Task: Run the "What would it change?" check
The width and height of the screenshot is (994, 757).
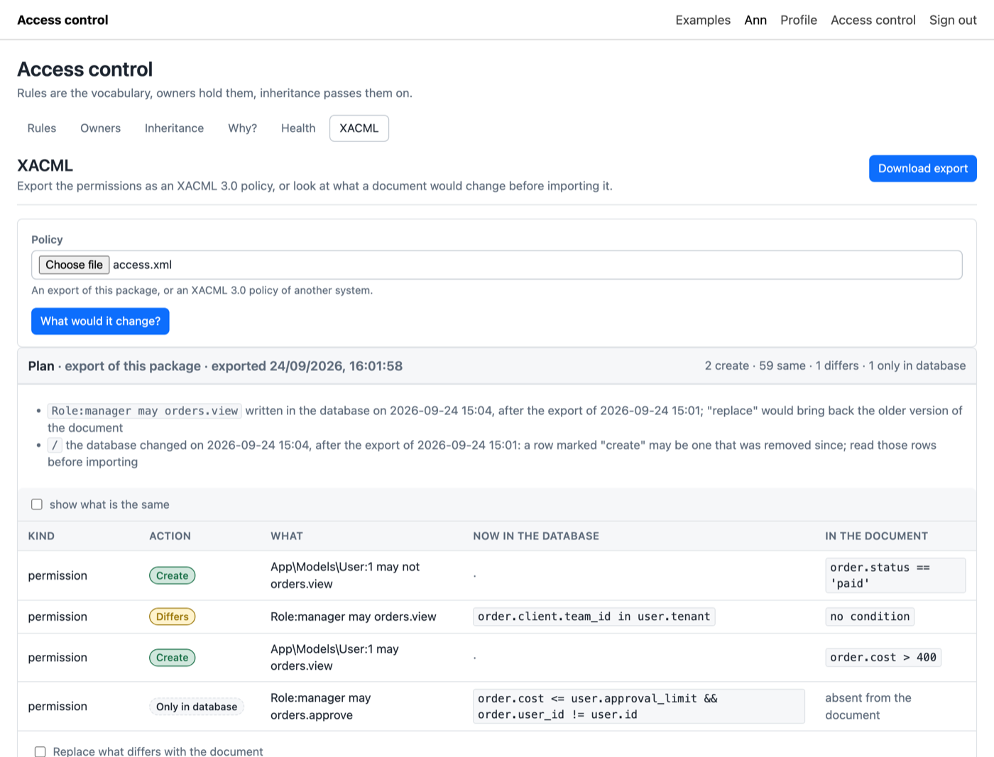Action: point(100,321)
